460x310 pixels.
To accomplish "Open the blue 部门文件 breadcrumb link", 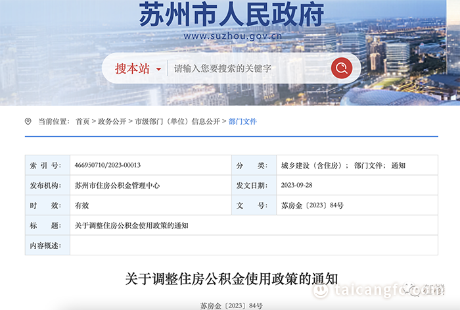I will 242,121.
